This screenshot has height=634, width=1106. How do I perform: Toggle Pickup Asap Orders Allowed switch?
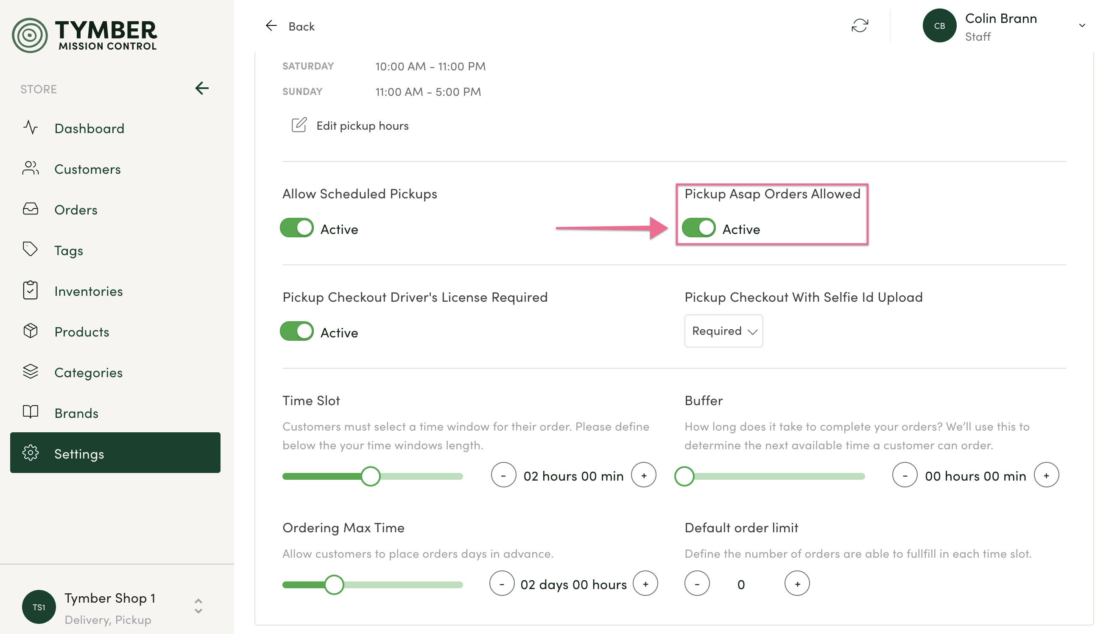(x=700, y=228)
